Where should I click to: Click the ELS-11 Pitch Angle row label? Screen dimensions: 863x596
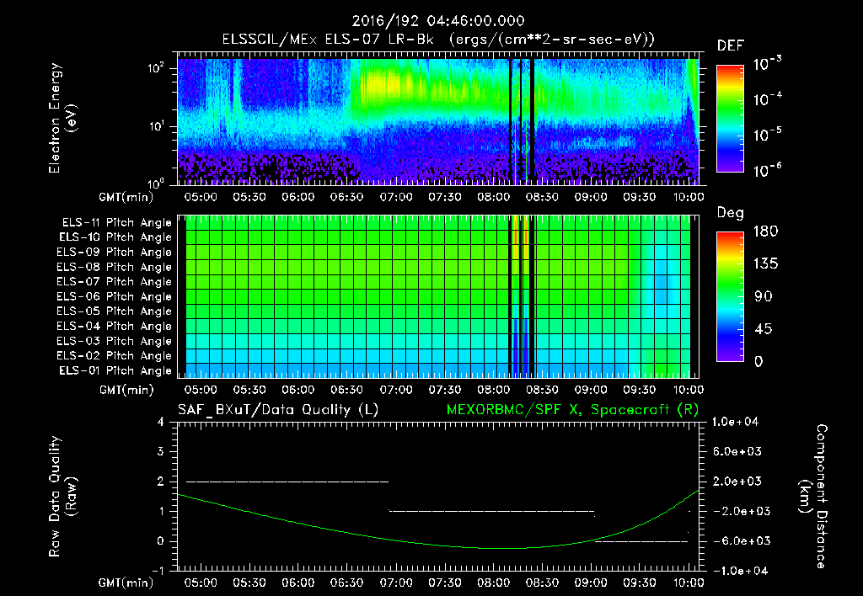pos(116,223)
